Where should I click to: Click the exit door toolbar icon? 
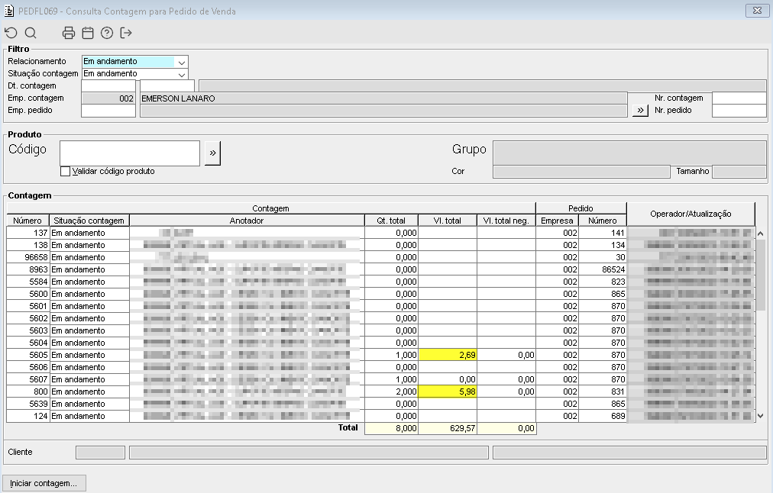pos(126,33)
